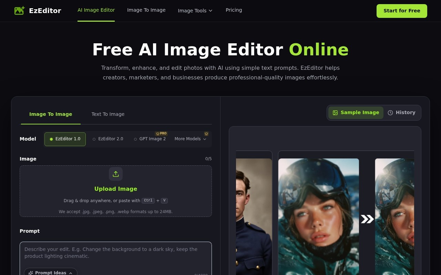The height and width of the screenshot is (275, 441).
Task: Click the sparkle icon beside Prompt Ideas
Action: [31, 273]
